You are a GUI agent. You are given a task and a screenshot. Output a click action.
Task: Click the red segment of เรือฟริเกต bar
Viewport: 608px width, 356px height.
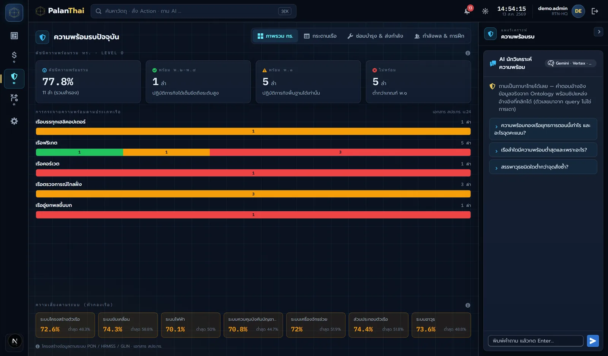point(340,152)
